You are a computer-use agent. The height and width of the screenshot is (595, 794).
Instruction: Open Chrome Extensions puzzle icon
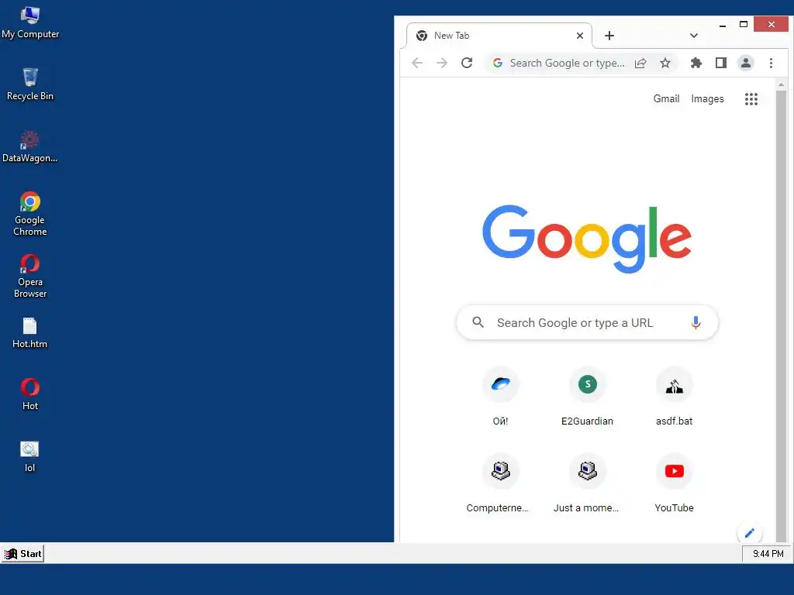pyautogui.click(x=696, y=63)
